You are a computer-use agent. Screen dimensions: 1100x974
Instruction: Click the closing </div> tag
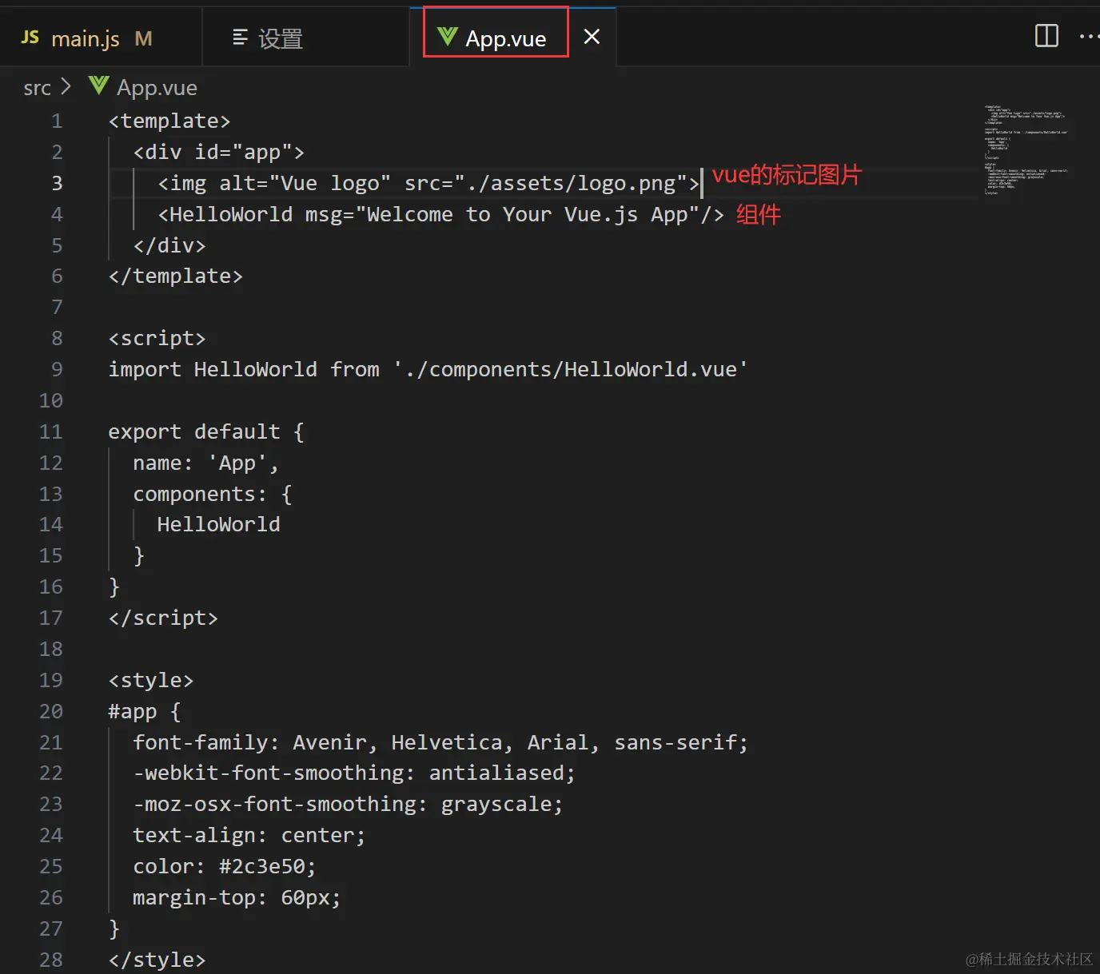coord(169,245)
